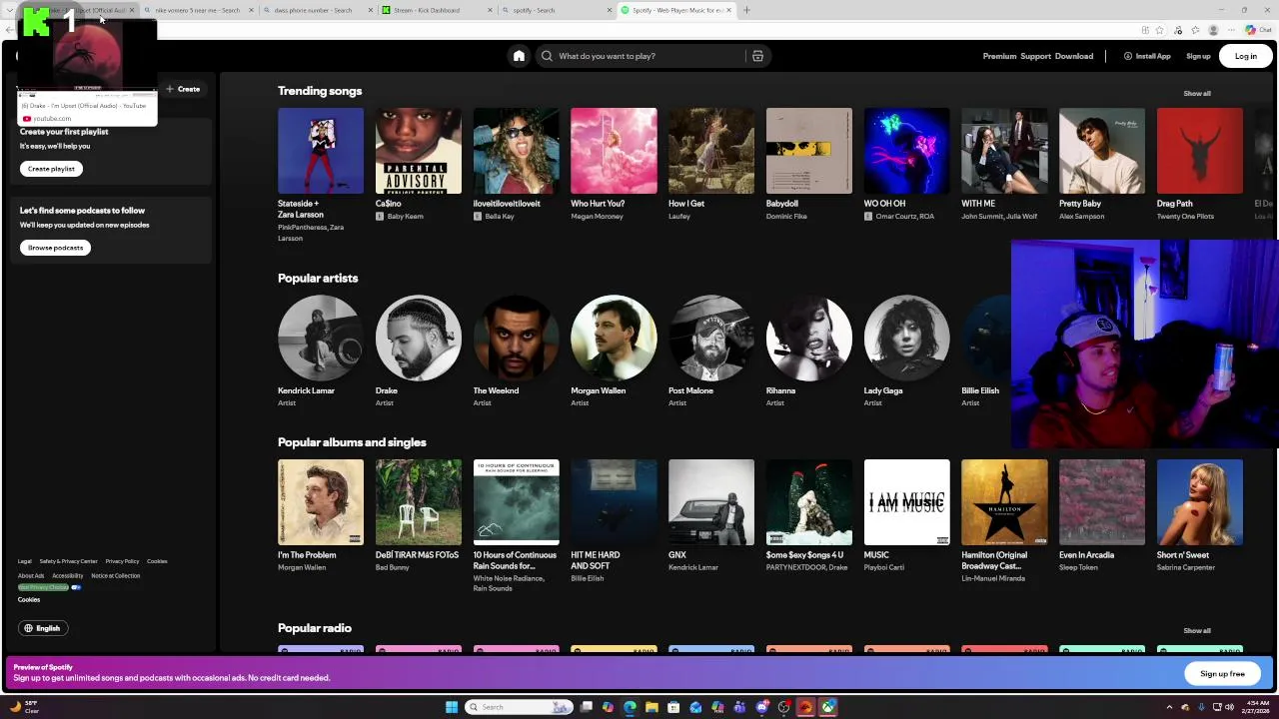
Task: Open the Safety & Privacy Center link
Action: pyautogui.click(x=68, y=561)
